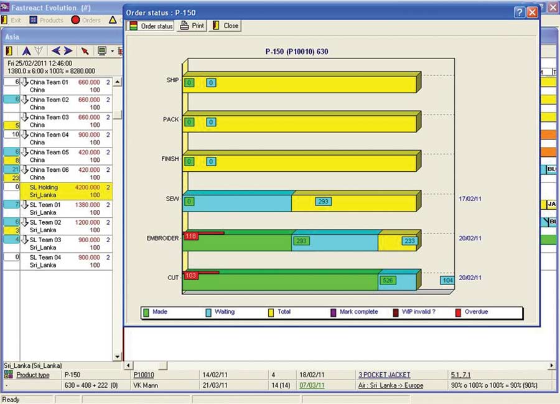Click the blue up arrow in Asia toolbar
The height and width of the screenshot is (404, 560).
(26, 51)
